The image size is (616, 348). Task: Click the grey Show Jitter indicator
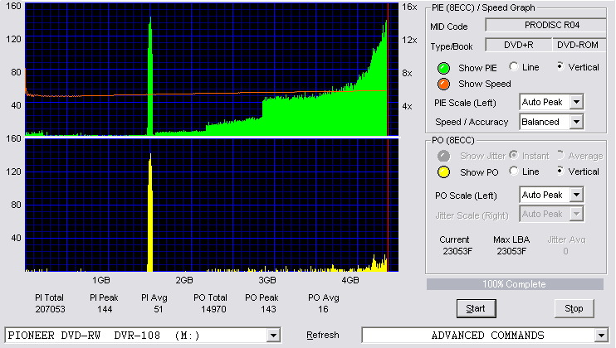[443, 156]
